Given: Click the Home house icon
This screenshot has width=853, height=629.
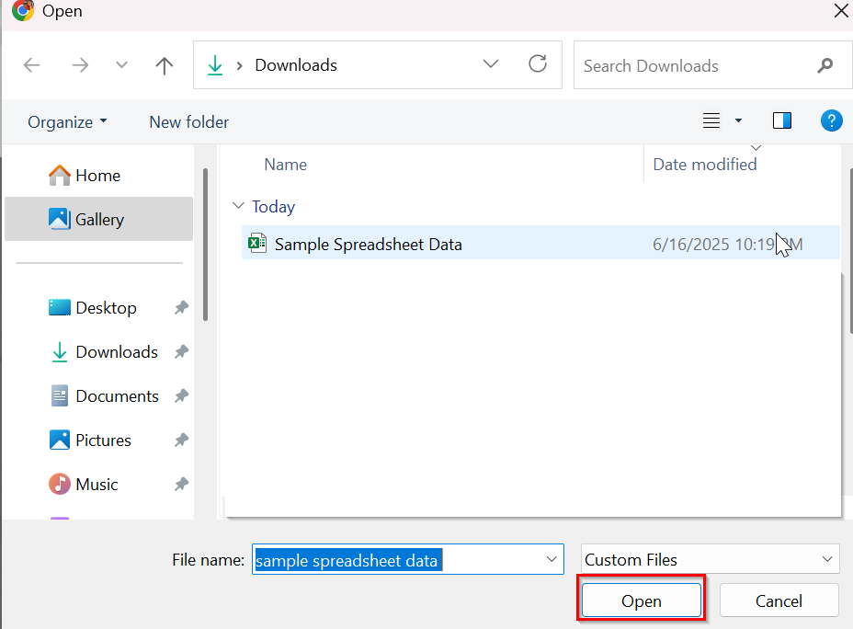Looking at the screenshot, I should pyautogui.click(x=60, y=176).
